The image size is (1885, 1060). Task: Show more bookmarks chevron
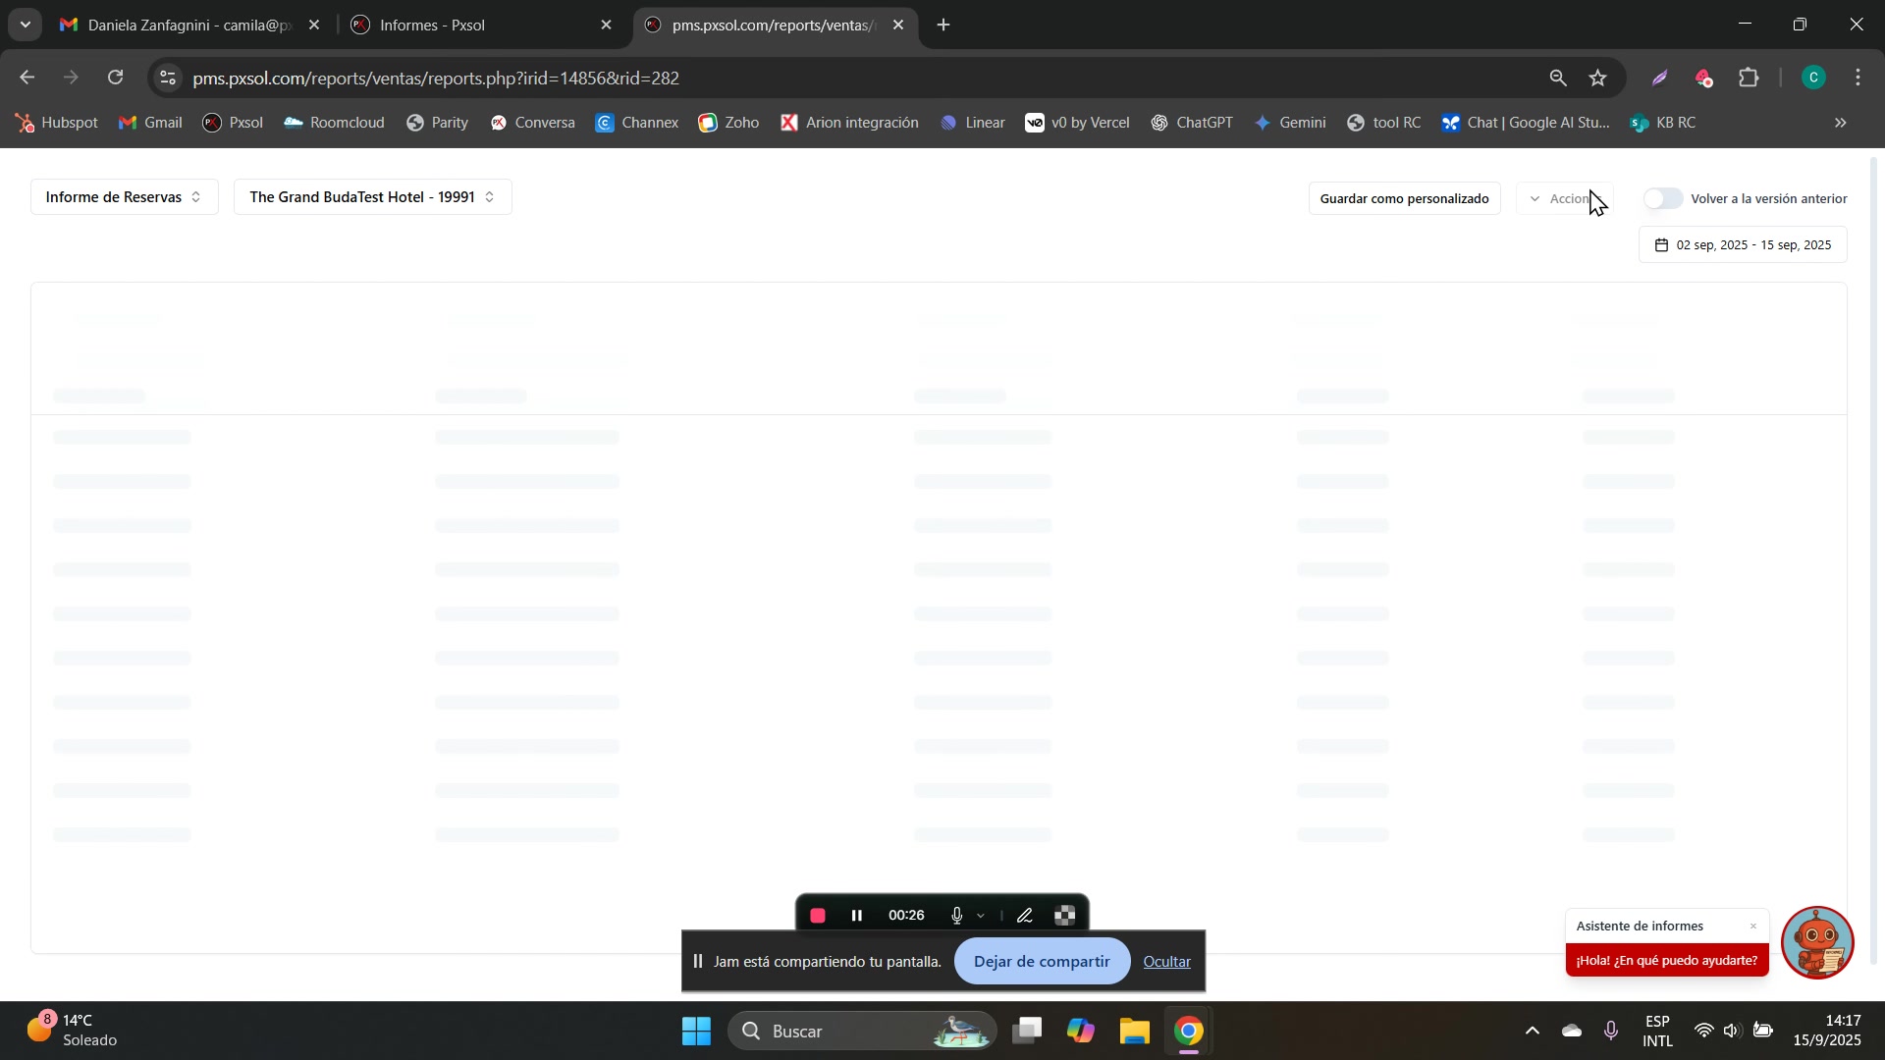pyautogui.click(x=1841, y=123)
